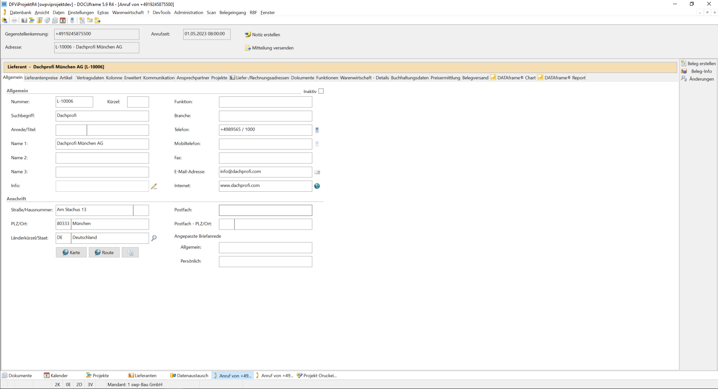Switch to the Preisermittlung tab
The width and height of the screenshot is (718, 389).
[x=445, y=78]
